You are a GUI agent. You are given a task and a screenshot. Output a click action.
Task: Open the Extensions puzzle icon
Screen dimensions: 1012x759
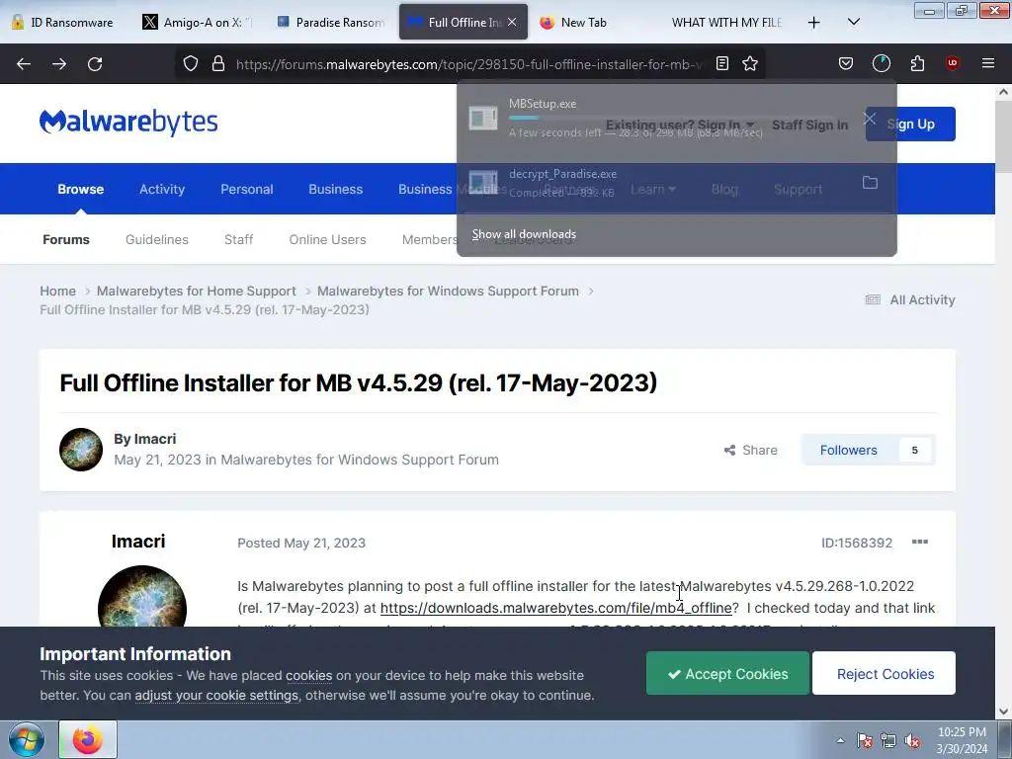[x=917, y=63]
